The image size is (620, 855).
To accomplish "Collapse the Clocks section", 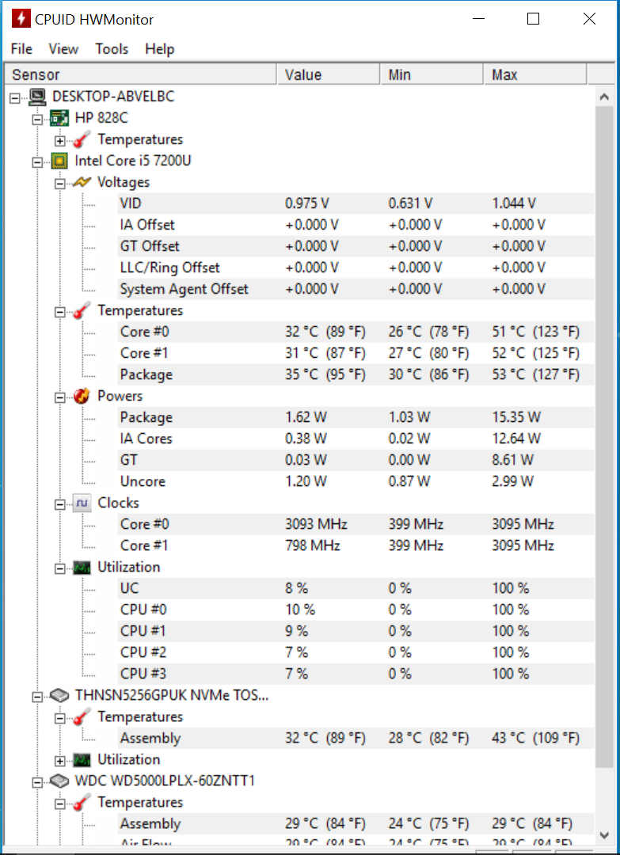I will point(60,504).
